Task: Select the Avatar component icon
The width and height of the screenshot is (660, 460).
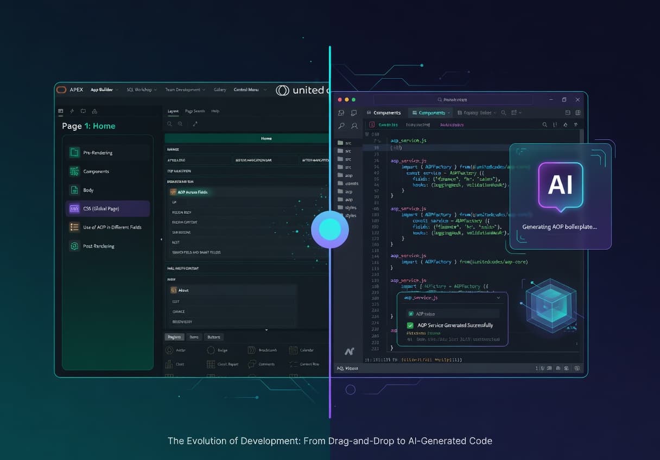Action: (169, 350)
